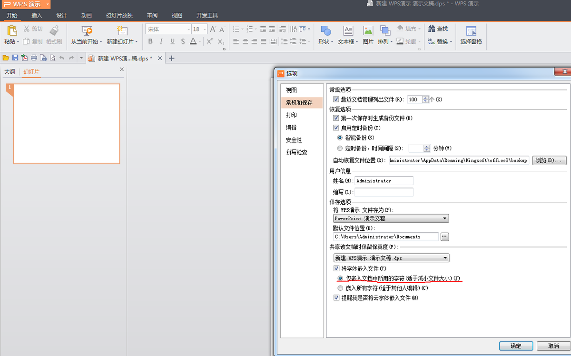The width and height of the screenshot is (571, 356).
Task: Increase font size with the A+ icon
Action: tap(213, 29)
